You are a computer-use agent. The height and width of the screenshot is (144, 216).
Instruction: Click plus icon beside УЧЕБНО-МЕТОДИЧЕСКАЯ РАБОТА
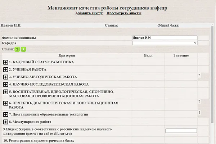(x=6, y=77)
